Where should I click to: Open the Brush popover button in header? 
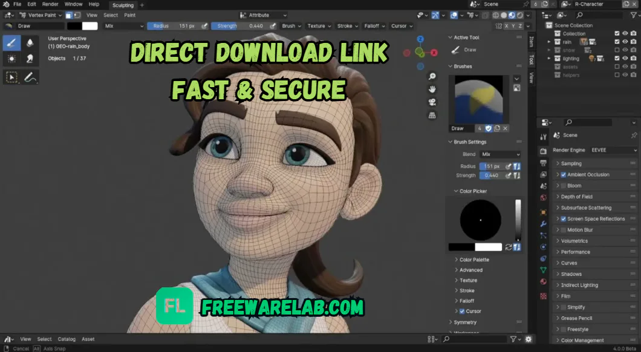pos(291,26)
